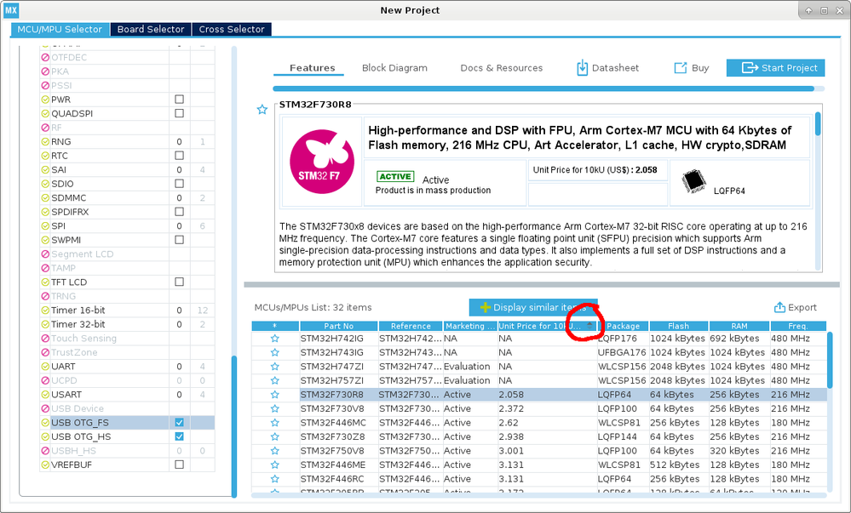Open the Block Diagram tab
The height and width of the screenshot is (513, 851).
(x=394, y=68)
